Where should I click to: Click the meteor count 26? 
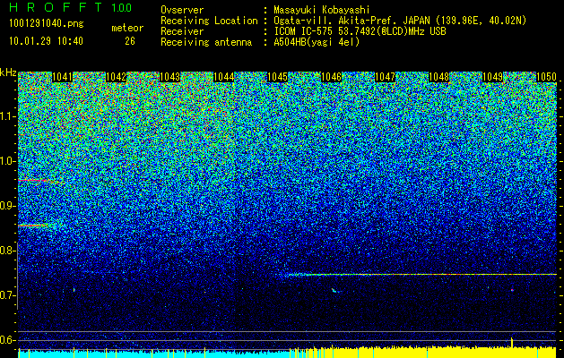[130, 41]
